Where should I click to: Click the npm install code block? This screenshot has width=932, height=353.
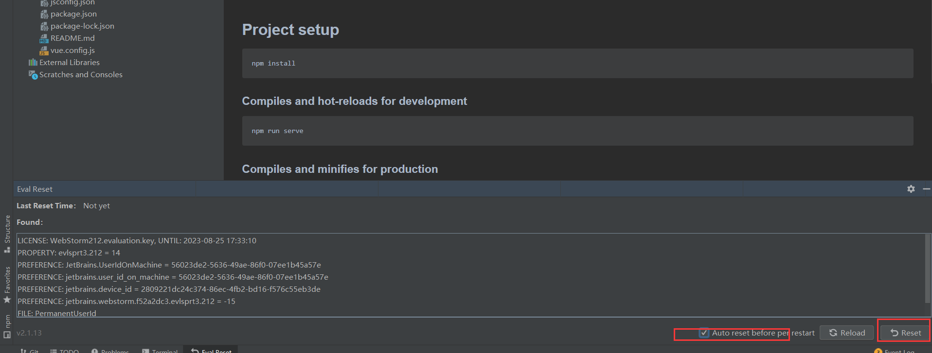coord(577,63)
